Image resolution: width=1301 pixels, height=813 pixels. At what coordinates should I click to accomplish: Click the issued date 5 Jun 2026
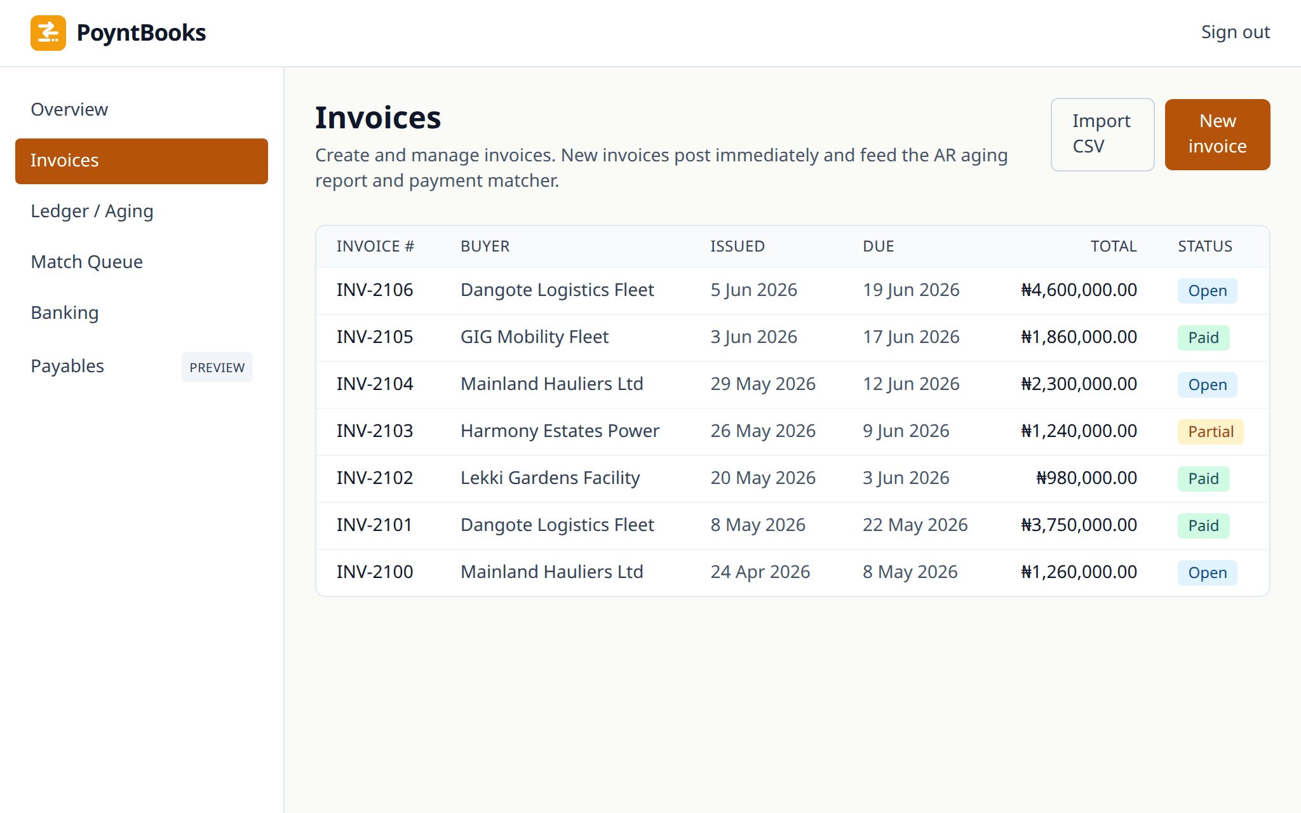coord(753,290)
